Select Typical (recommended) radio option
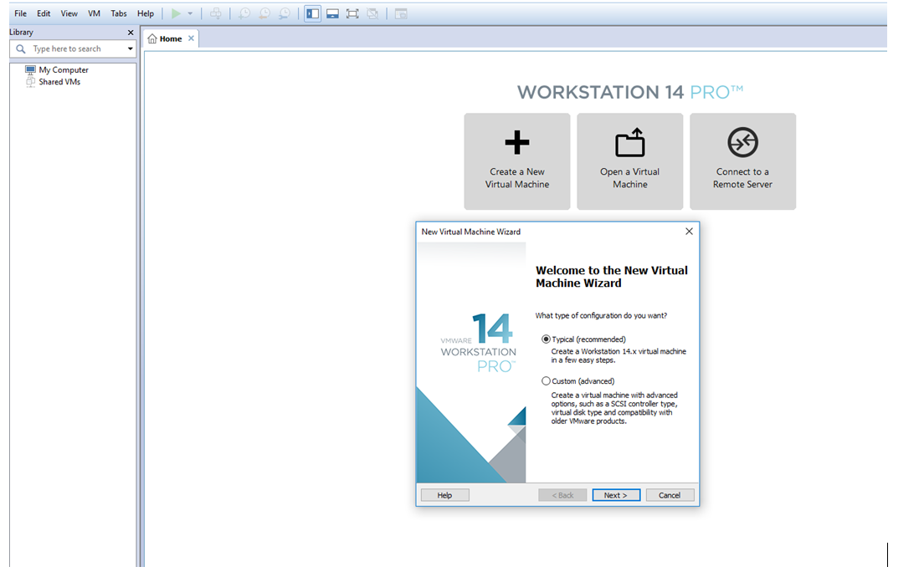 (x=546, y=340)
